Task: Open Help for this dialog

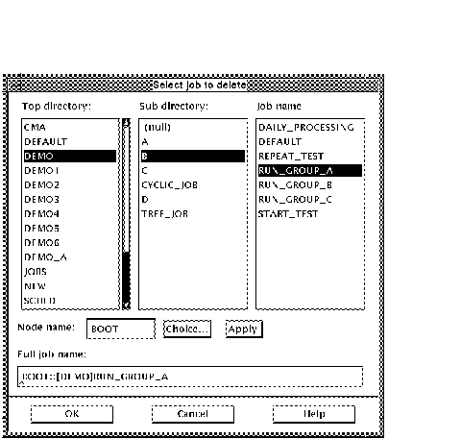Action: click(314, 414)
